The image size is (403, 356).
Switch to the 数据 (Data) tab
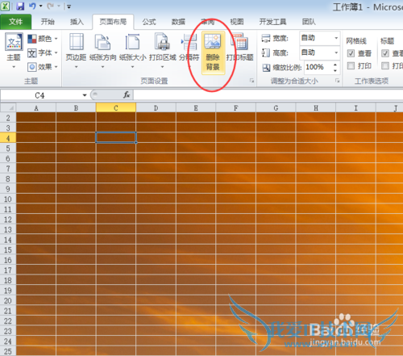point(178,22)
